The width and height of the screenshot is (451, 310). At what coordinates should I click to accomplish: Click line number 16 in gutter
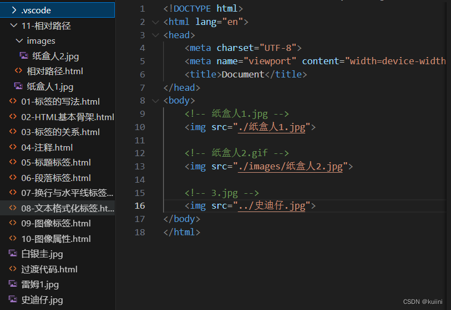pos(140,206)
